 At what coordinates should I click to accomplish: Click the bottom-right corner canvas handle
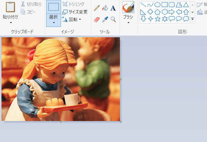[x=121, y=122]
